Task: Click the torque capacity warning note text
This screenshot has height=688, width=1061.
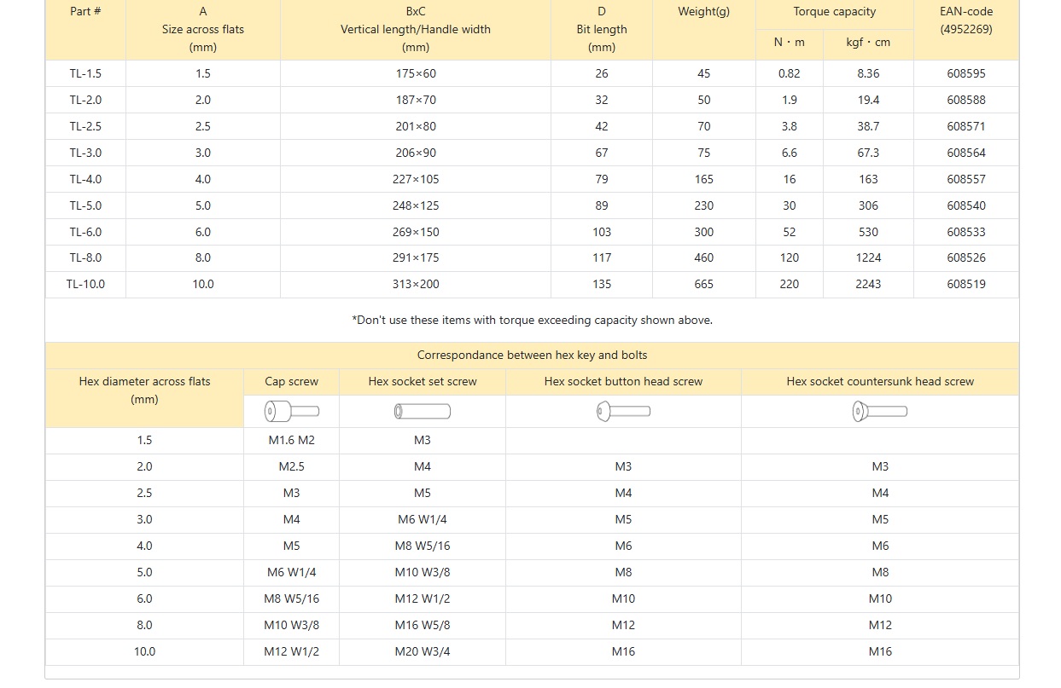Action: click(x=532, y=321)
